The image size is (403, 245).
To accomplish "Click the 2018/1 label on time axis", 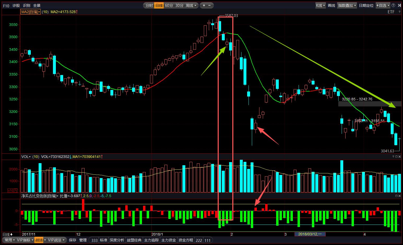I will click(x=157, y=234).
